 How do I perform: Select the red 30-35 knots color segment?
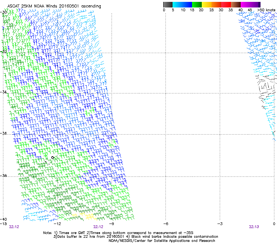[x=226, y=4]
